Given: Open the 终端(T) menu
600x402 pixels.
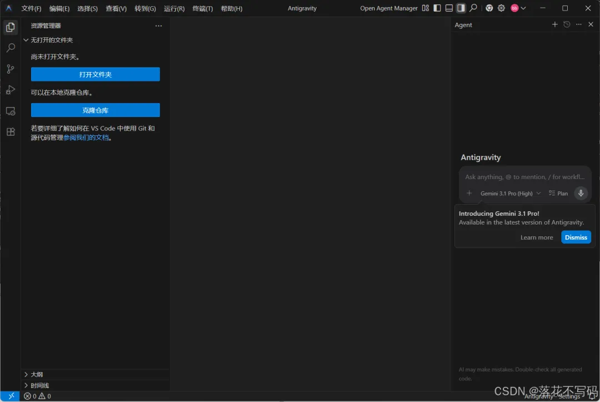Looking at the screenshot, I should click(202, 8).
